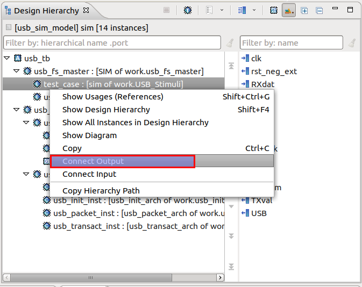
Task: Select usb_init_inst instance row
Action: [x=139, y=200]
